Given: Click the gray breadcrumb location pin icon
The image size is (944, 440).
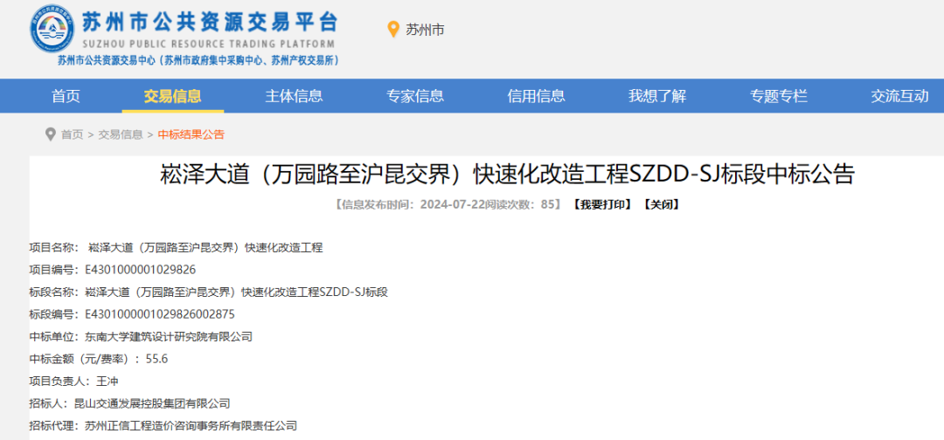Looking at the screenshot, I should click(x=50, y=134).
